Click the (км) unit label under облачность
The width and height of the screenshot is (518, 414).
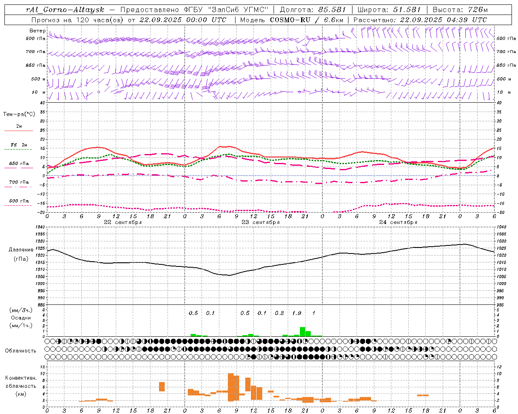pyautogui.click(x=21, y=393)
